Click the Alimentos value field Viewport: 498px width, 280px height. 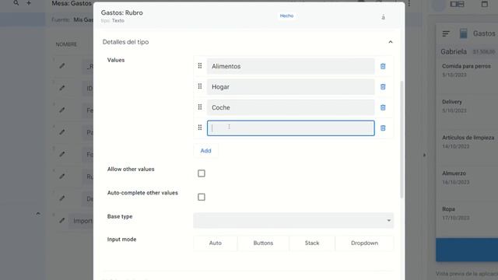tap(290, 66)
